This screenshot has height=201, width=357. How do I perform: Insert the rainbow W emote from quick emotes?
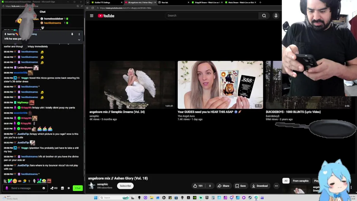pos(10,181)
